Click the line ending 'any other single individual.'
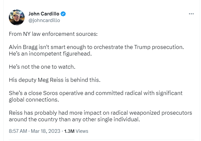The width and height of the screenshot is (201, 141). coord(74,119)
